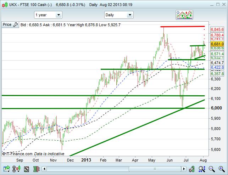Click the Price panel label
Image resolution: width=228 pixels, height=175 pixels.
pyautogui.click(x=7, y=25)
